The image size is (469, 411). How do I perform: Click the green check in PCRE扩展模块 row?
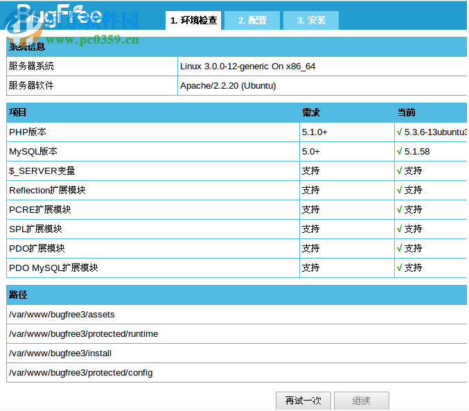pos(399,209)
